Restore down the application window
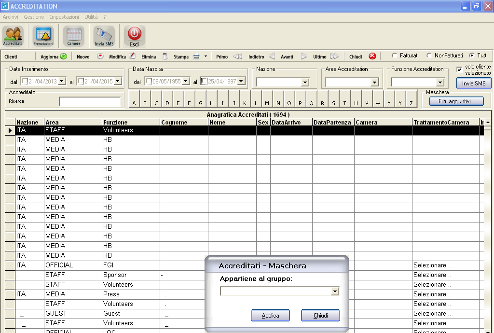494x333 pixels. pos(476,6)
